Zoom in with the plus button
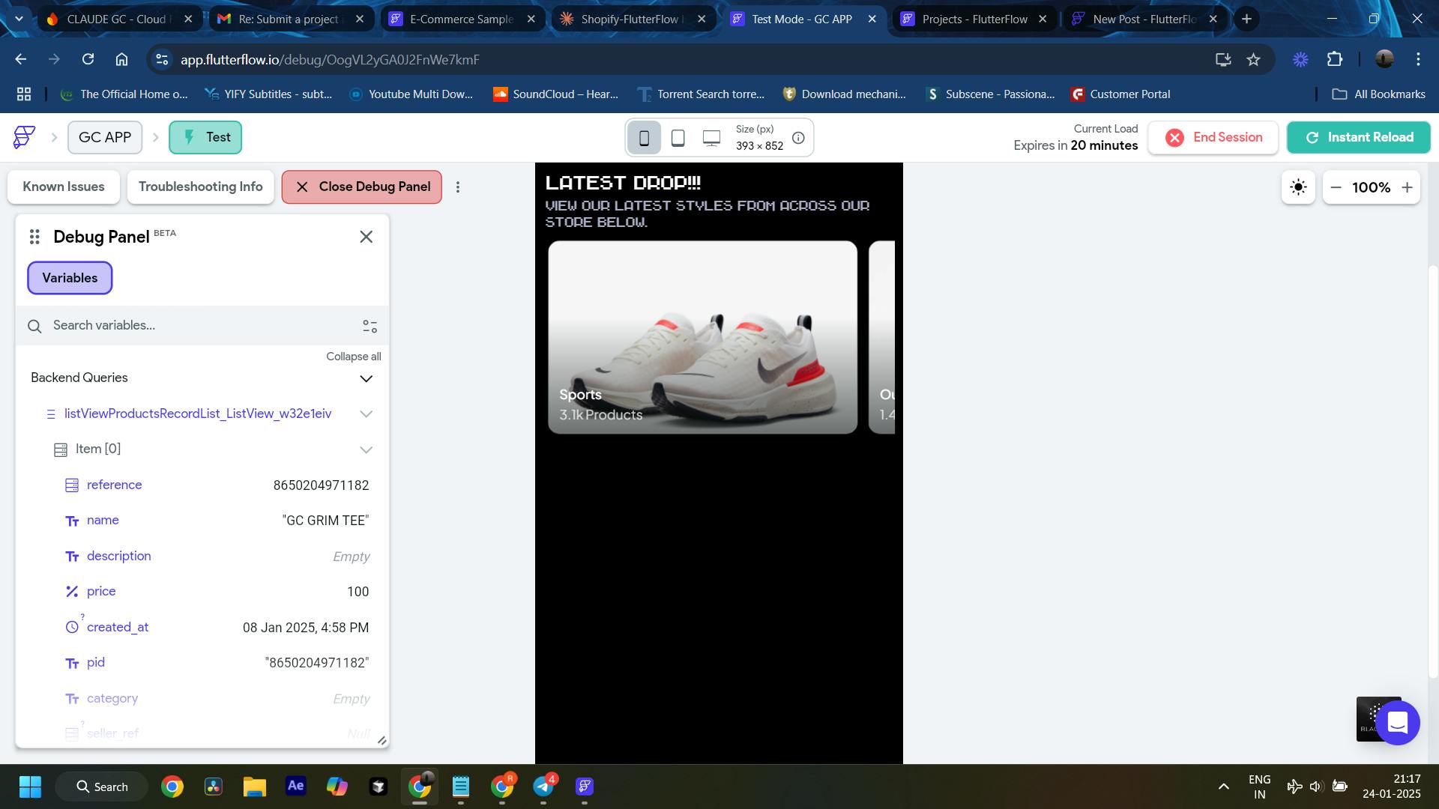1439x809 pixels. (1407, 187)
